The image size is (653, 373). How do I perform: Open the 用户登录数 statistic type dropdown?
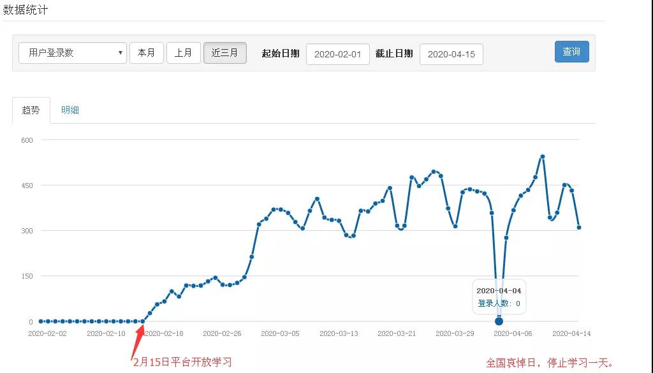(73, 53)
